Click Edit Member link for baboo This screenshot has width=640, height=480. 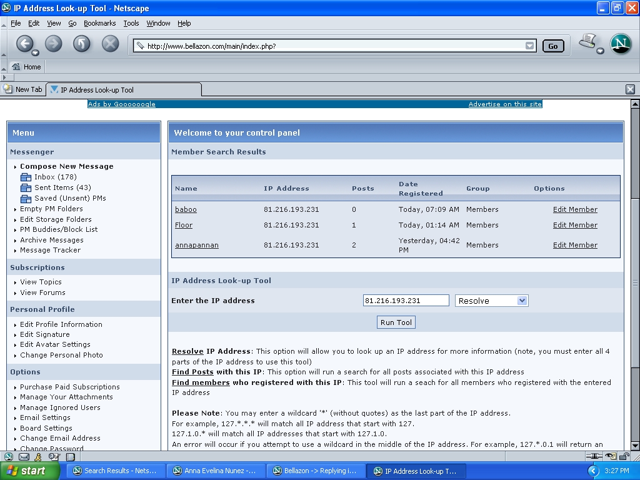tap(575, 209)
